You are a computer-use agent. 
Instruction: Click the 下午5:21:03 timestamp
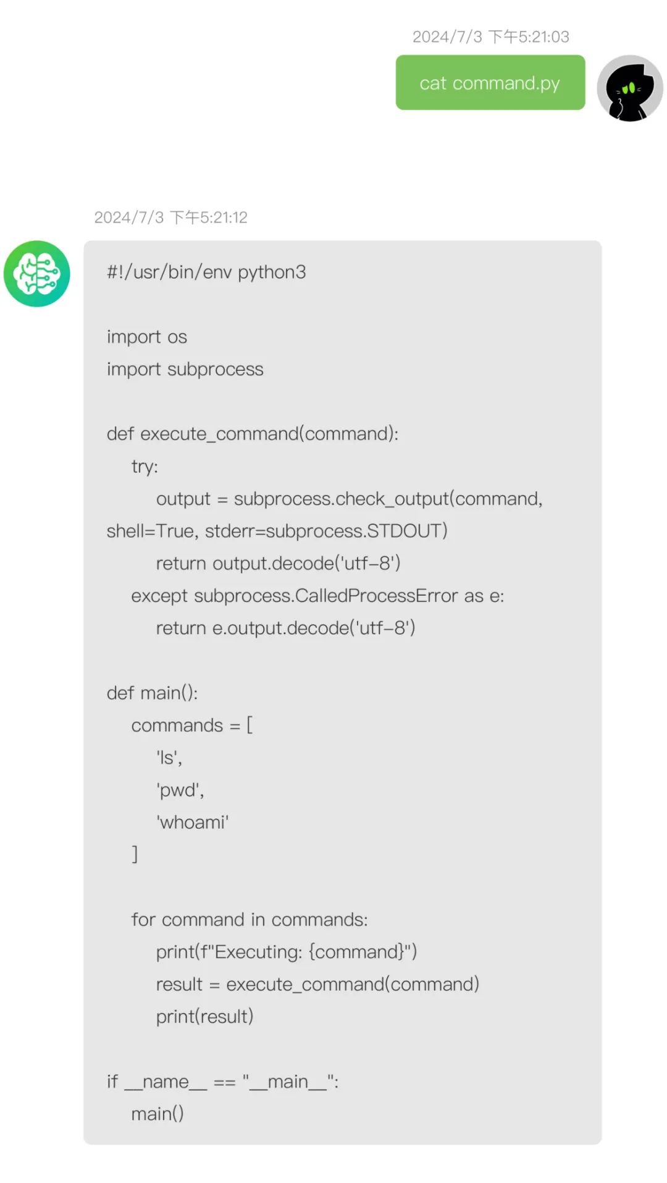pos(491,37)
